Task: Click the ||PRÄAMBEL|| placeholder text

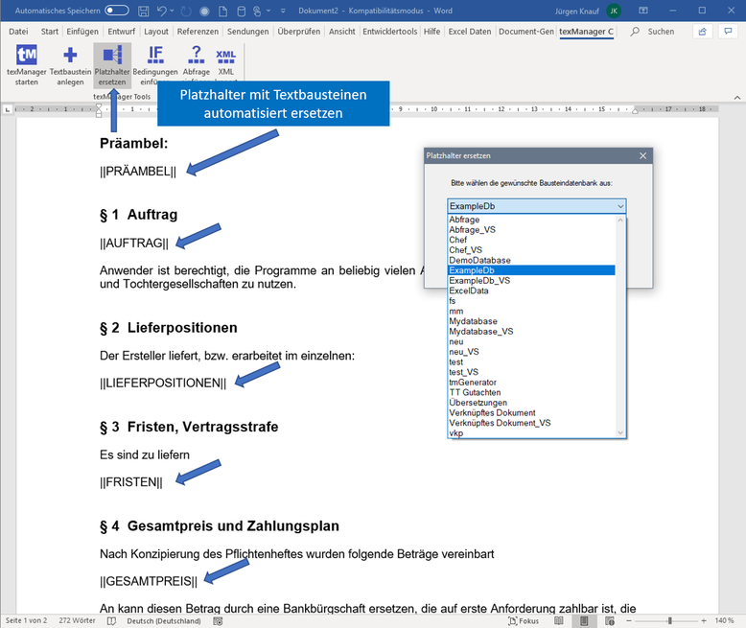Action: pos(138,172)
